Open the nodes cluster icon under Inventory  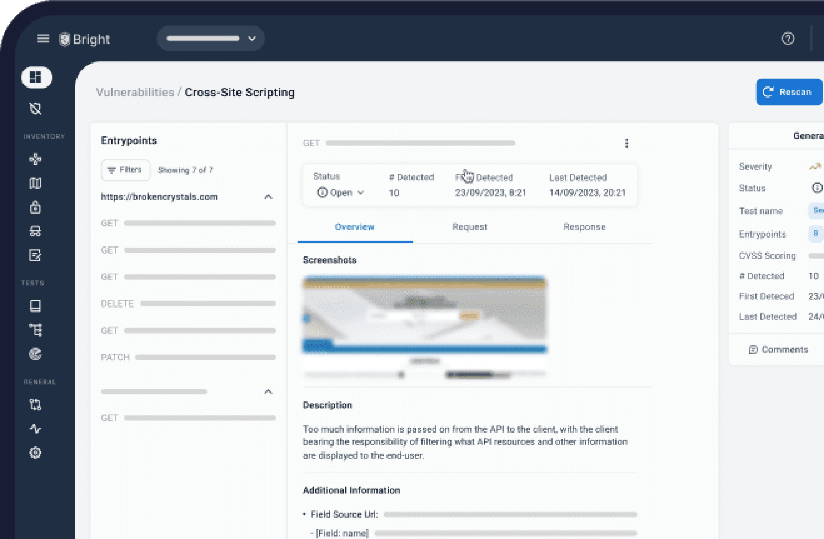point(35,159)
